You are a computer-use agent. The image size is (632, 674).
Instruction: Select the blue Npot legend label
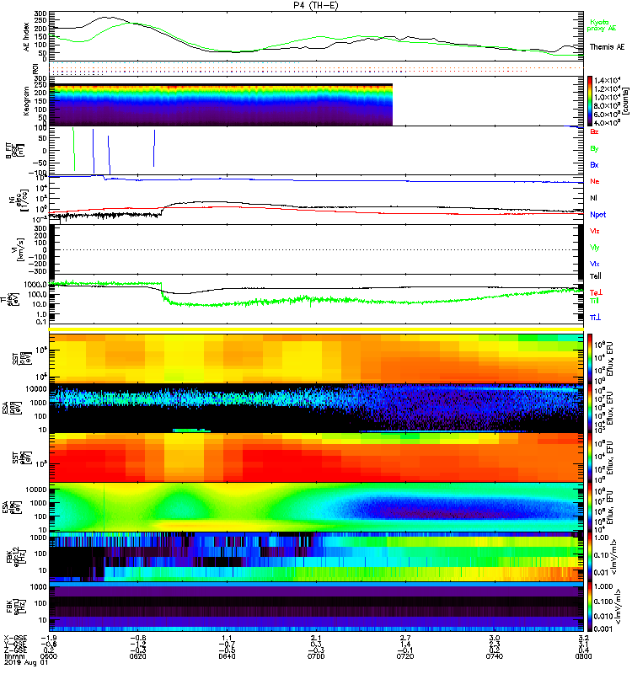pyautogui.click(x=598, y=215)
